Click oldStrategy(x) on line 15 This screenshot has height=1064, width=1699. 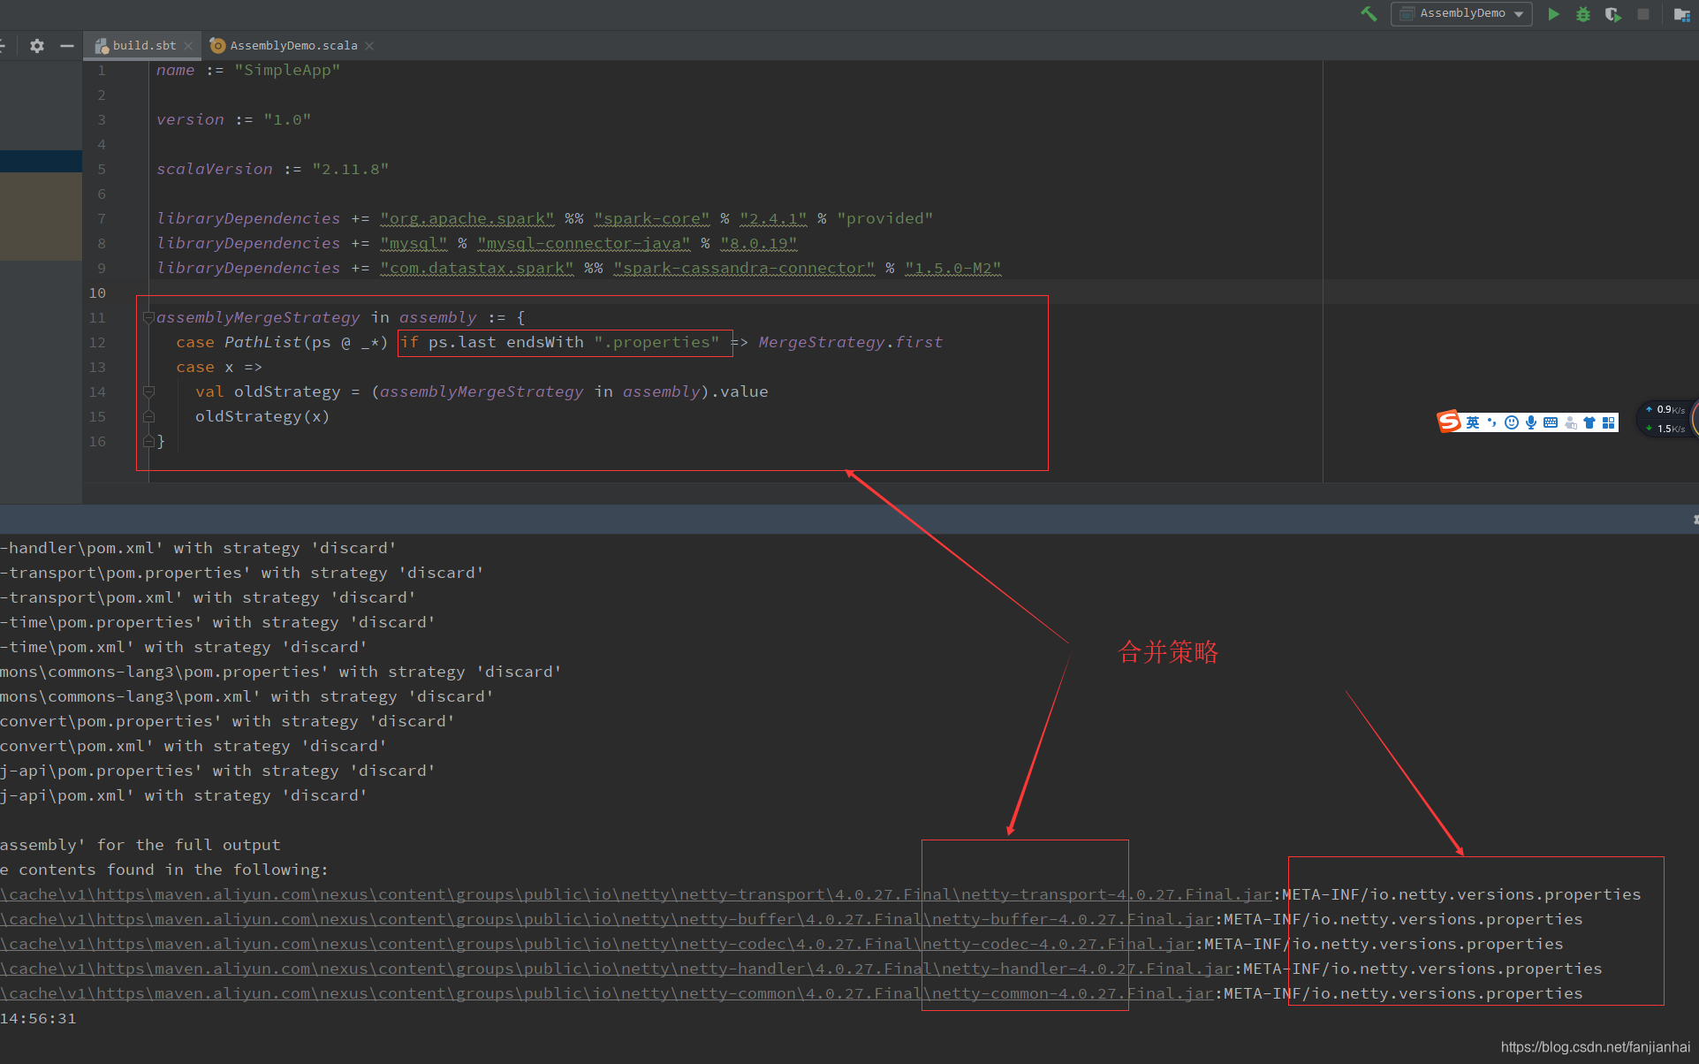tap(262, 416)
